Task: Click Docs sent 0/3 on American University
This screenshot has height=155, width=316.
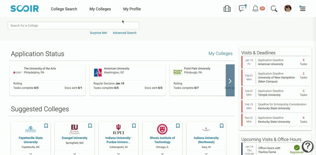Action: point(153,88)
